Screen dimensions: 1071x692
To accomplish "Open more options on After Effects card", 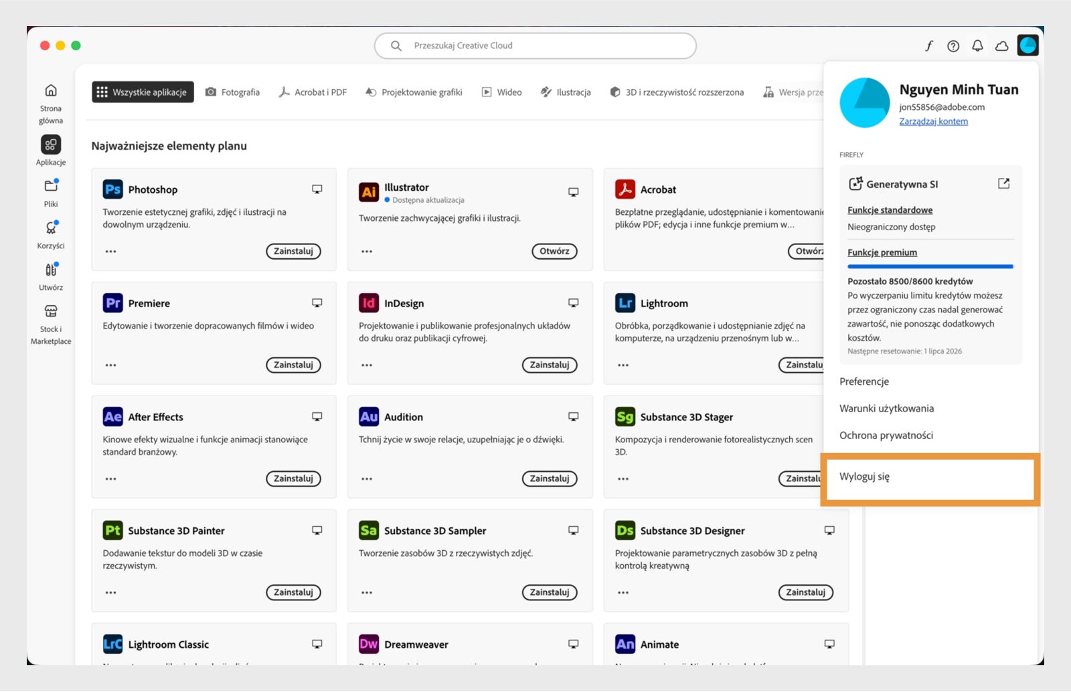I will point(111,479).
